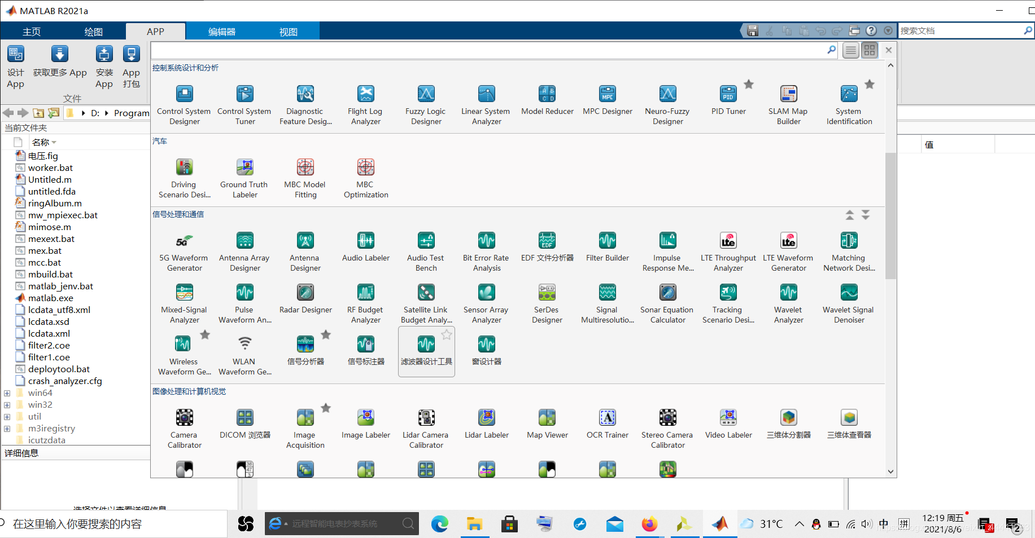Click 设计 App button

pyautogui.click(x=16, y=68)
